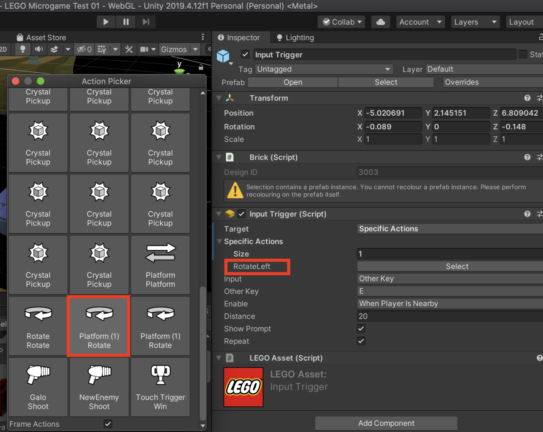The image size is (543, 432).
Task: Pick the Galo Shoot action tile
Action: [38, 387]
